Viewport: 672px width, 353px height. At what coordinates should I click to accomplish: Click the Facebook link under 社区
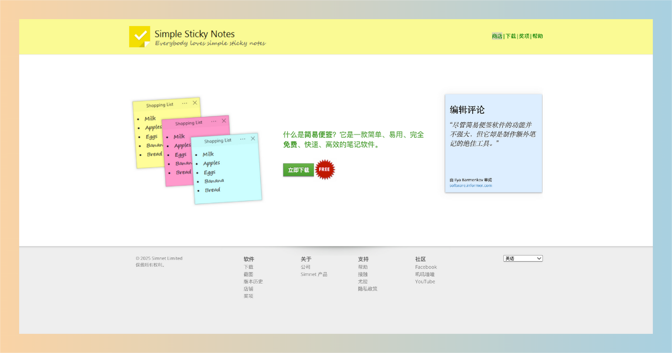click(x=426, y=267)
